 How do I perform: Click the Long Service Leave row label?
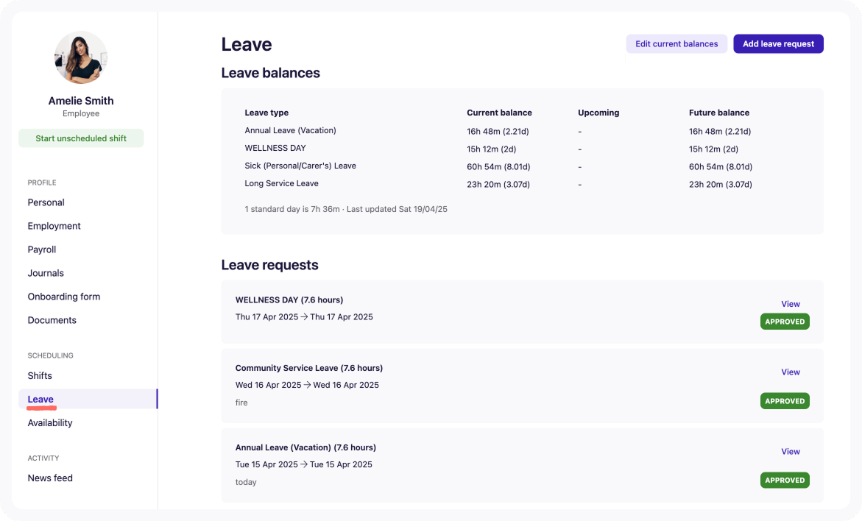click(281, 183)
